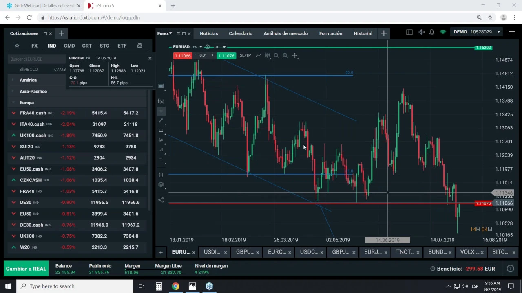Image resolution: width=522 pixels, height=293 pixels.
Task: Open the notifications bell
Action: click(431, 32)
